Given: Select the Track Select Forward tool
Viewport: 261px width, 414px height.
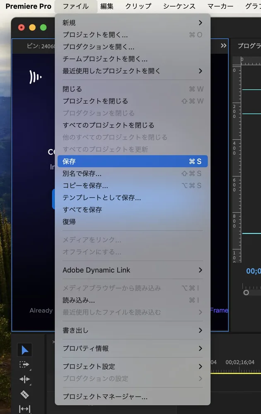Looking at the screenshot, I should (24, 365).
